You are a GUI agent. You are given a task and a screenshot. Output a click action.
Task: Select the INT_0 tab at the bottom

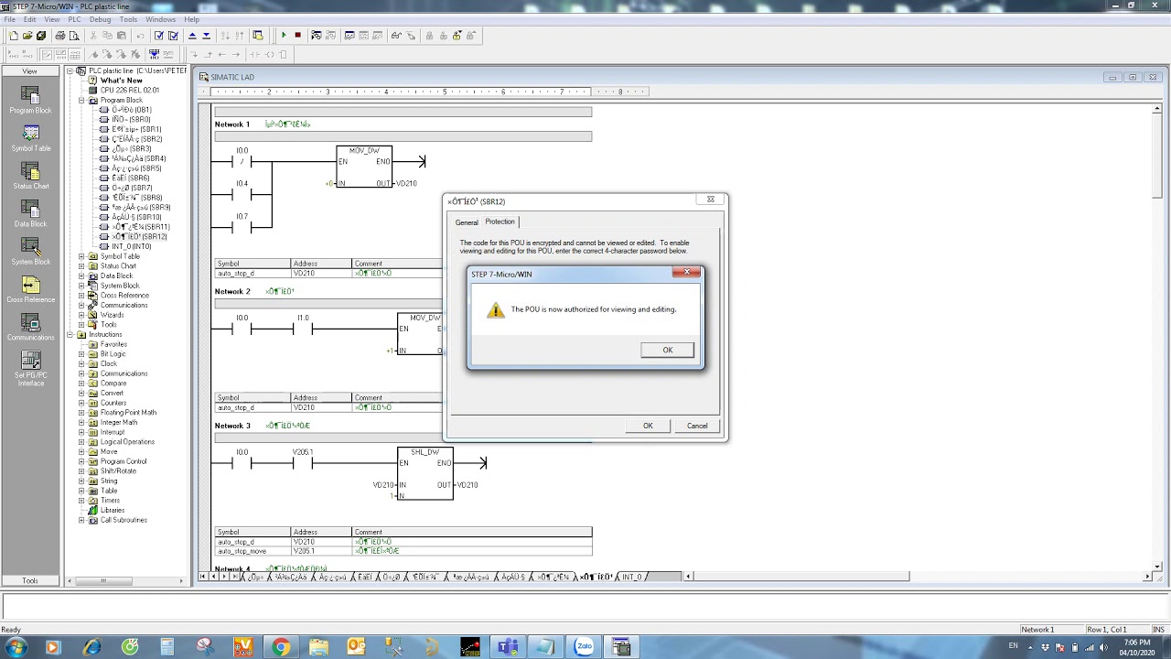(632, 577)
